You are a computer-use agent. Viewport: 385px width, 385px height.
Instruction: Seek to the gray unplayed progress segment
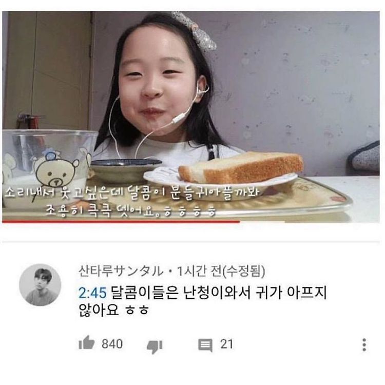pyautogui.click(x=310, y=222)
